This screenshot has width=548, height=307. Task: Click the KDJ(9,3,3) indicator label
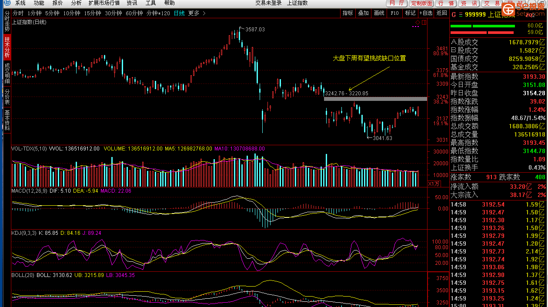25,233
